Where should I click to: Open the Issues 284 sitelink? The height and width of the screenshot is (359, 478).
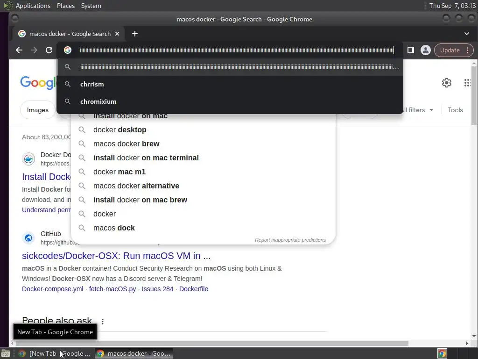click(x=158, y=289)
